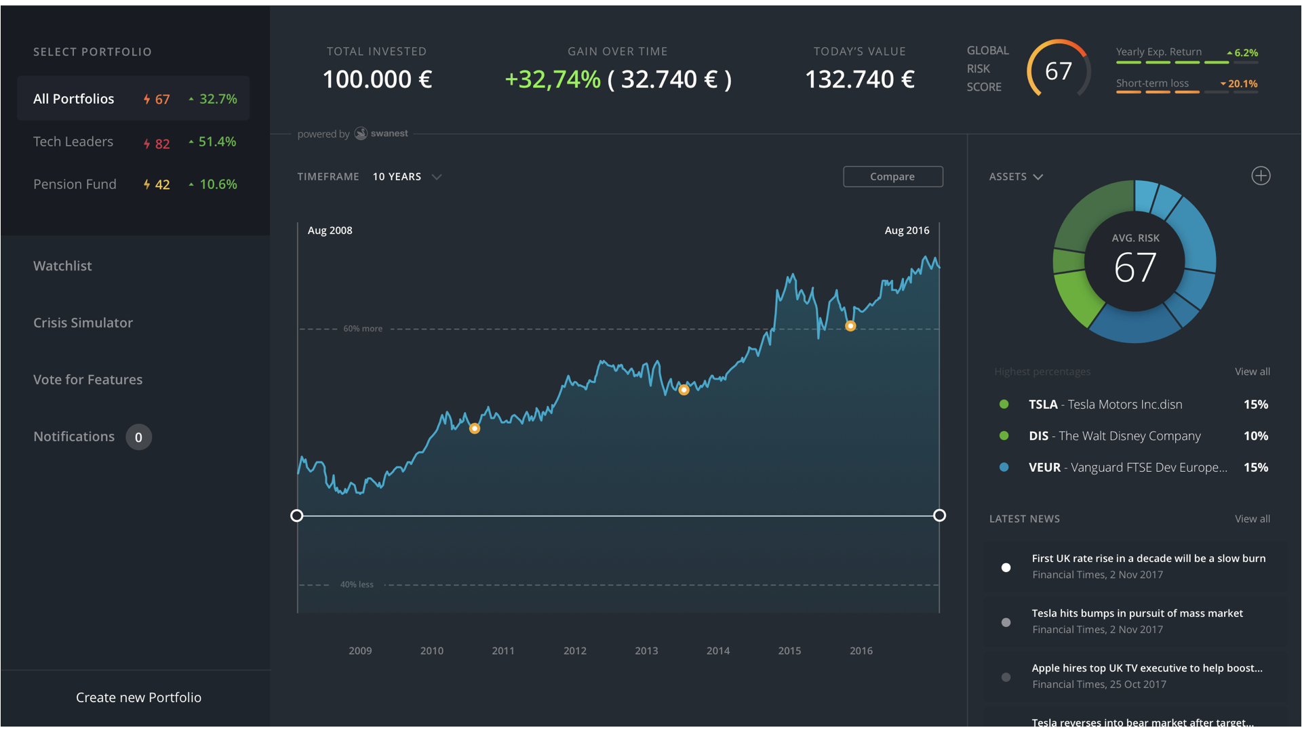Click the news marker for the UK rate story

click(1005, 567)
